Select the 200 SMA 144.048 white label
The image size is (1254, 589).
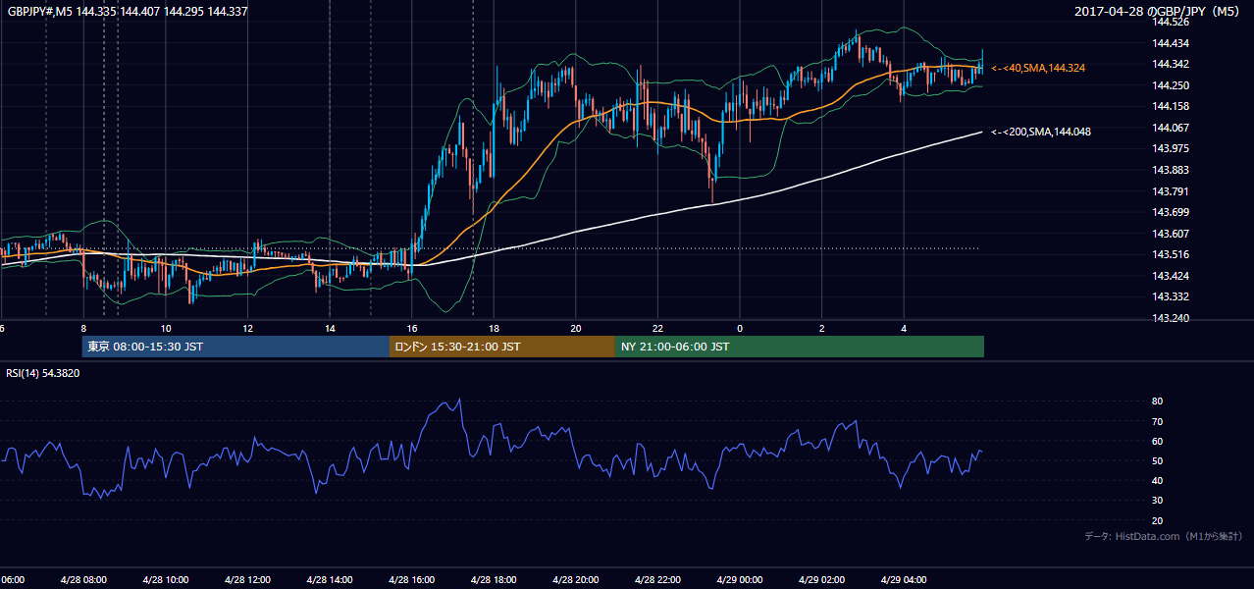point(1041,132)
